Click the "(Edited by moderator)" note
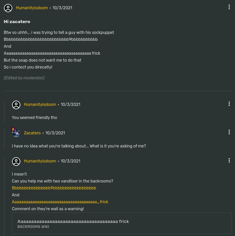Viewport: 235px width, 236px height. click(24, 78)
